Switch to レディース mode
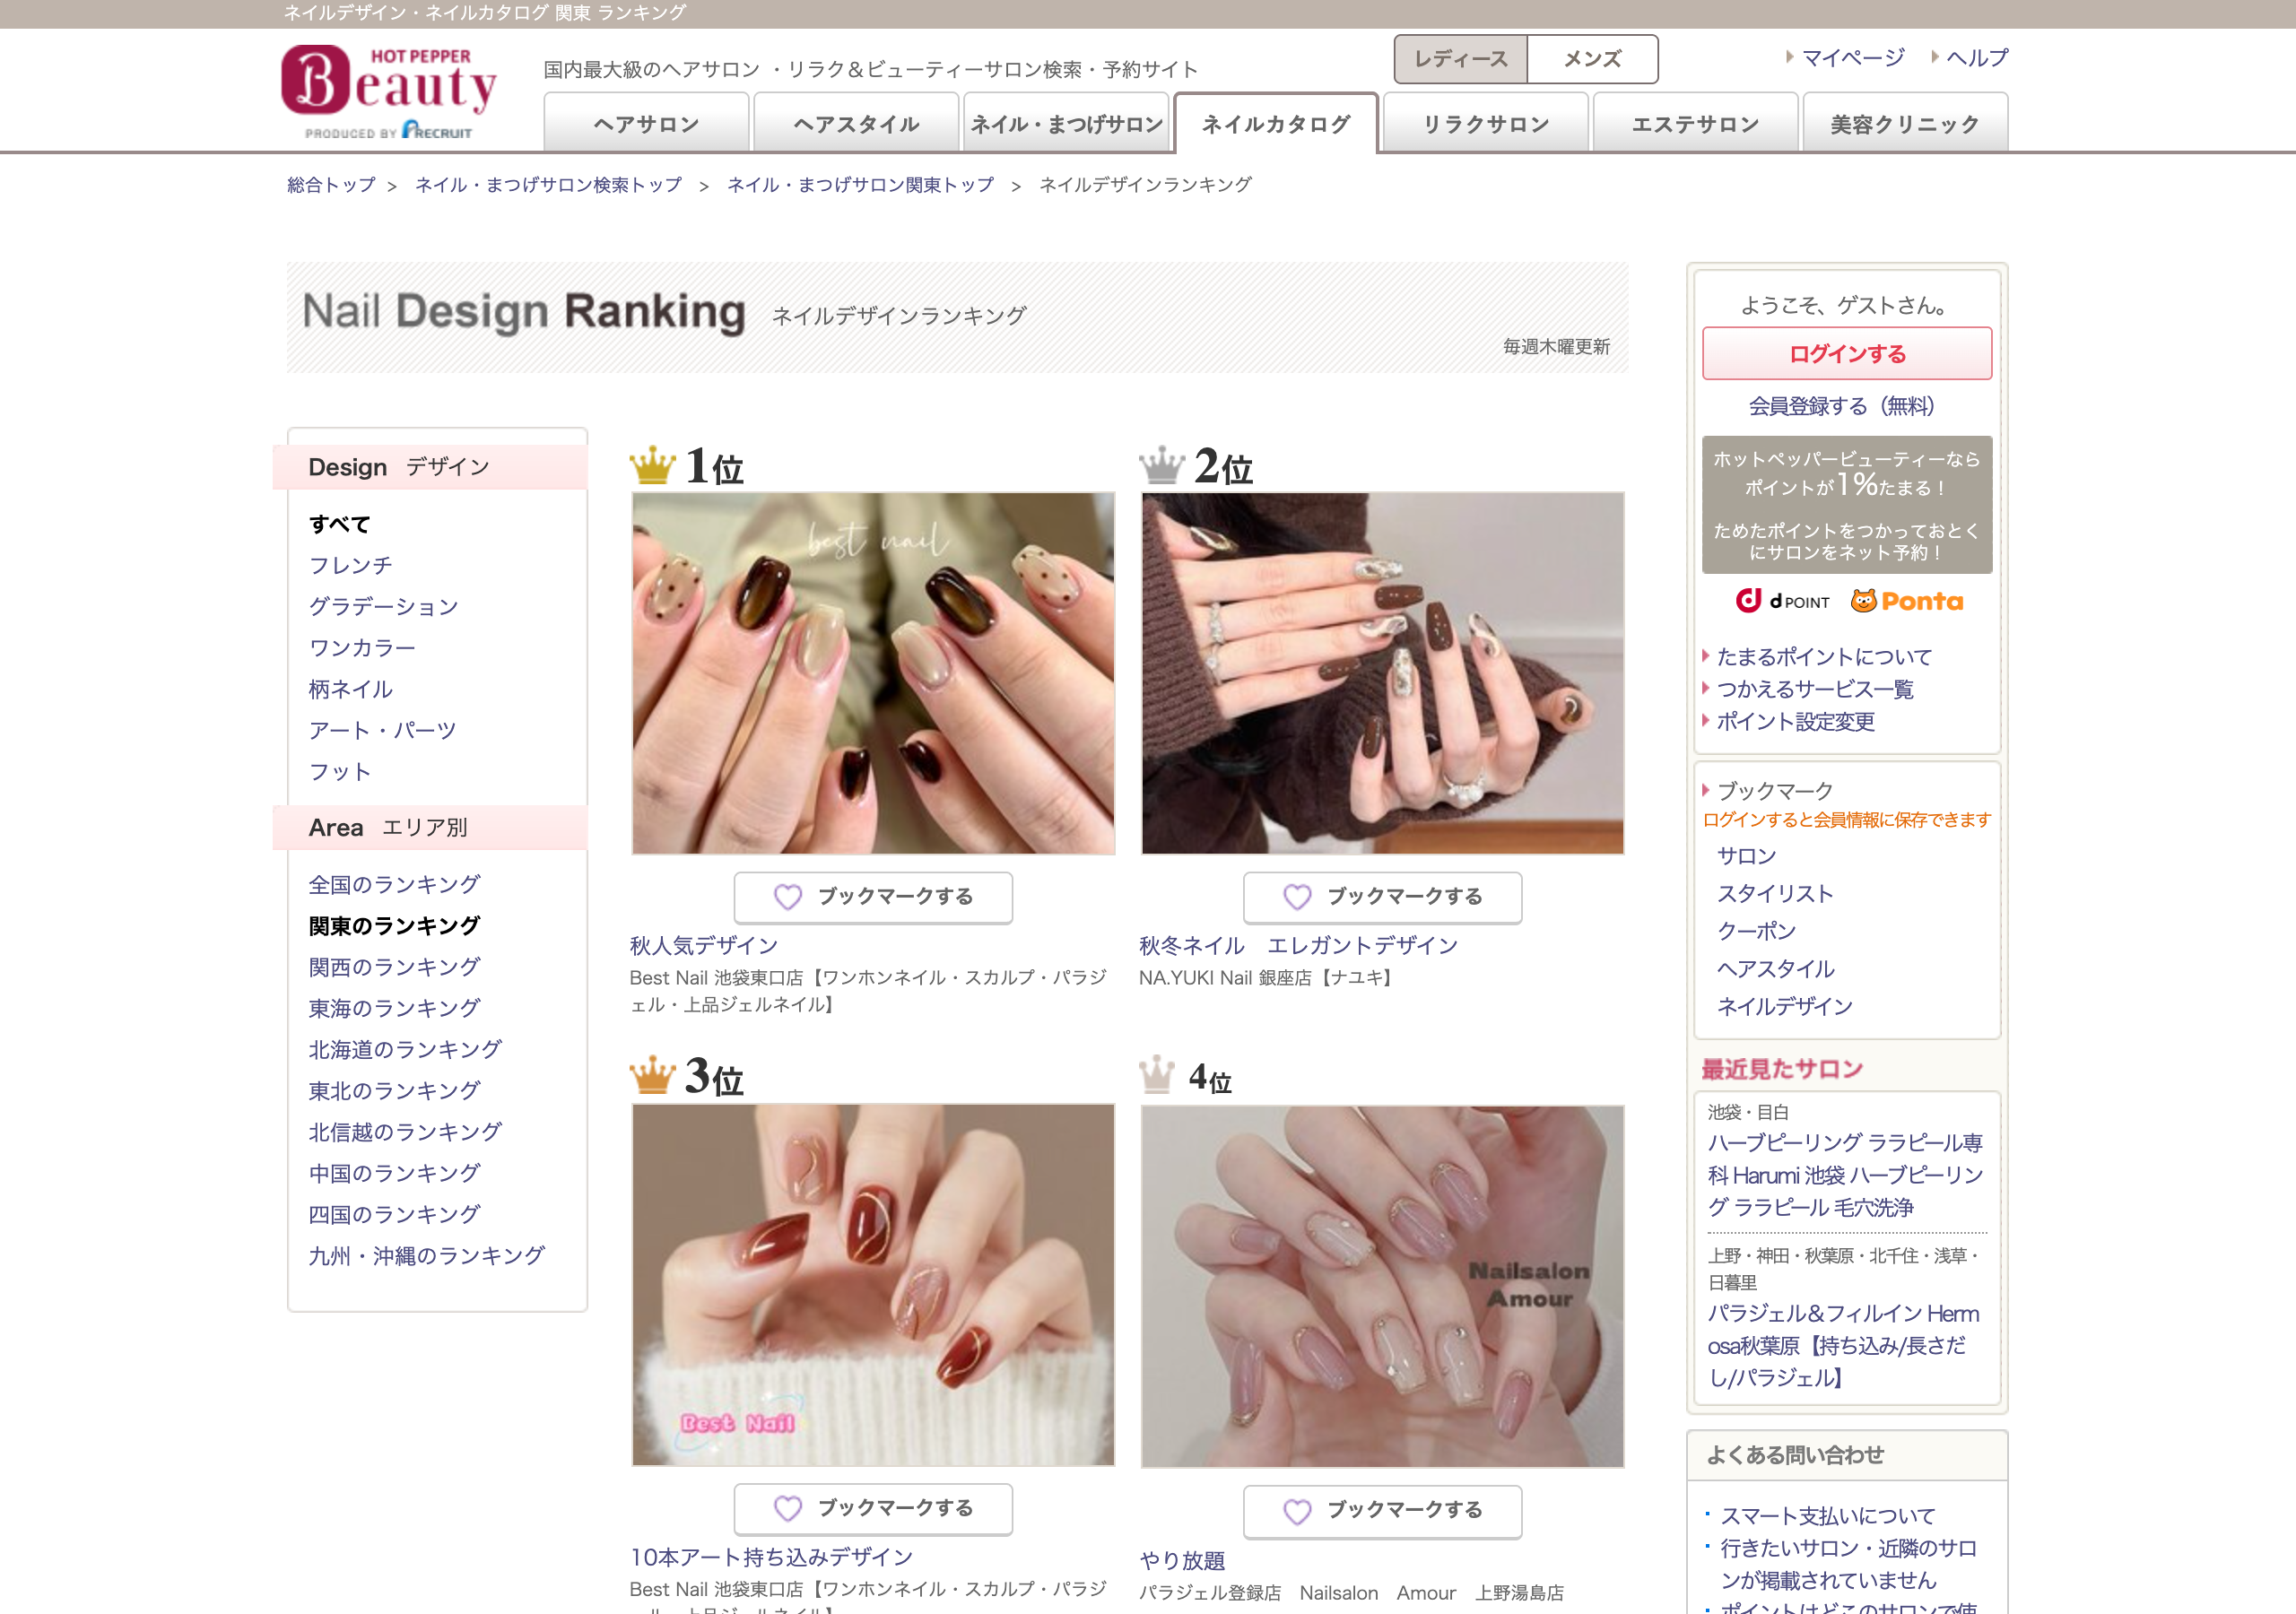Screen dimensions: 2296x1614 pos(1460,59)
